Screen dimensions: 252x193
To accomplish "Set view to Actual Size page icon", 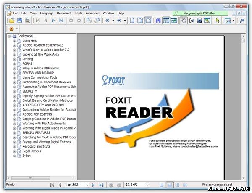I will coord(132,21).
